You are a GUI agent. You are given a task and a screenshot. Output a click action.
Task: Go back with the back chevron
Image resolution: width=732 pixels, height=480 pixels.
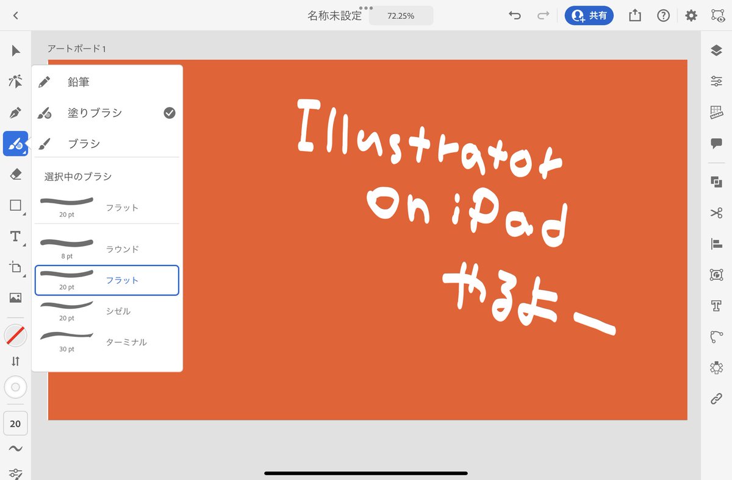(15, 16)
